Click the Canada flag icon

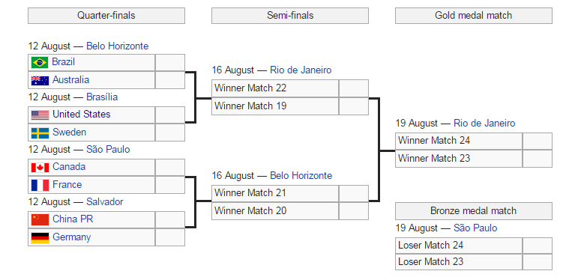tap(40, 168)
